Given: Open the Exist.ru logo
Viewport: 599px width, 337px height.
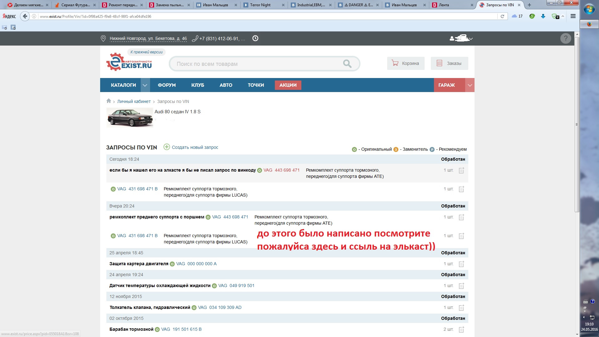Looking at the screenshot, I should coord(129,62).
